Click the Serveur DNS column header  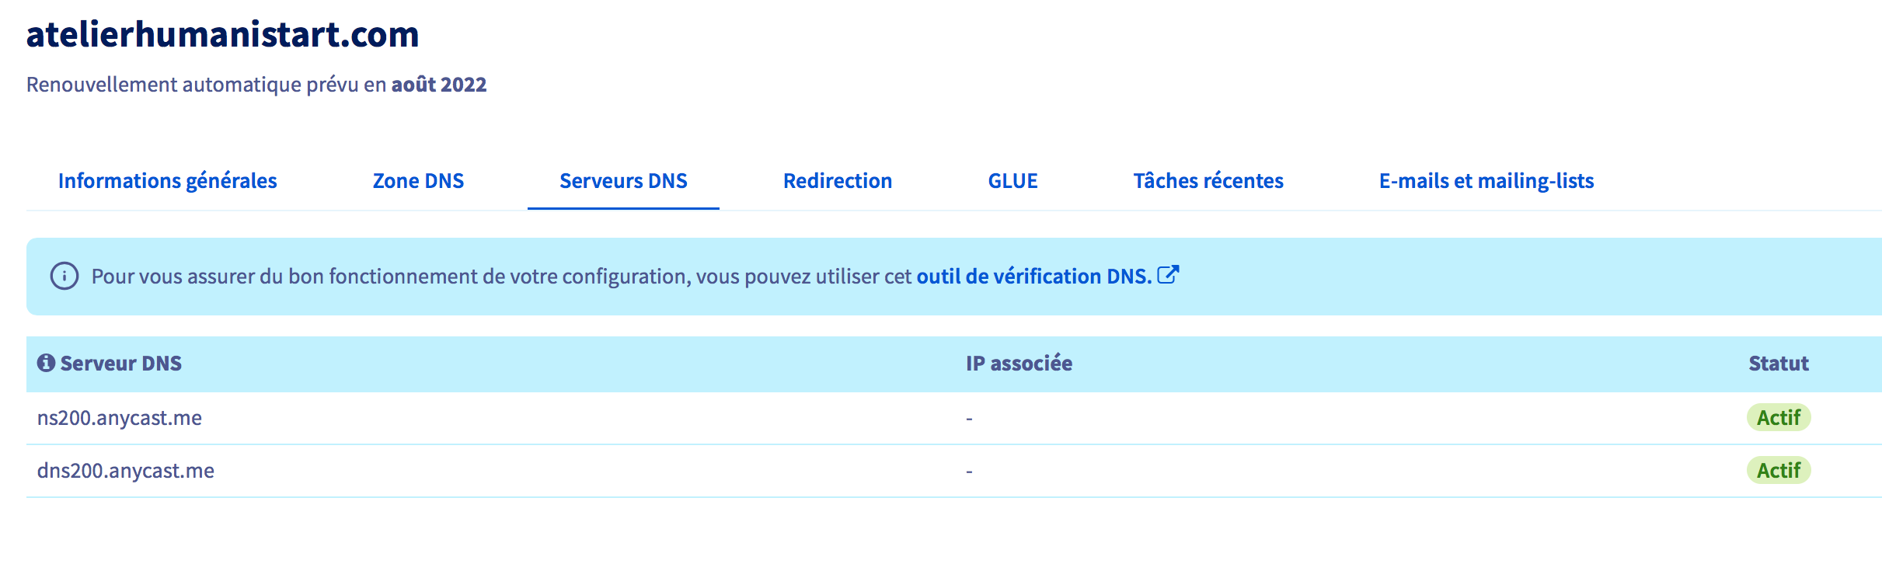(120, 364)
